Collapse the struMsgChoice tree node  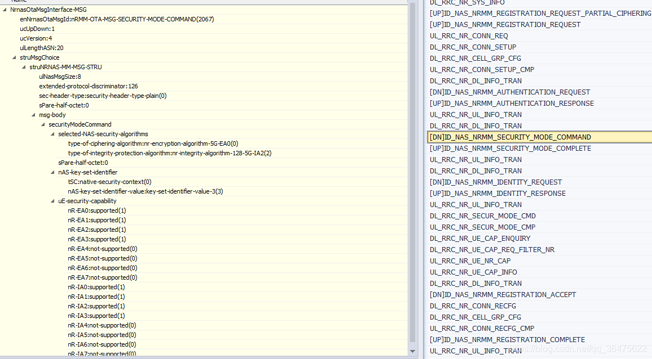tap(14, 58)
